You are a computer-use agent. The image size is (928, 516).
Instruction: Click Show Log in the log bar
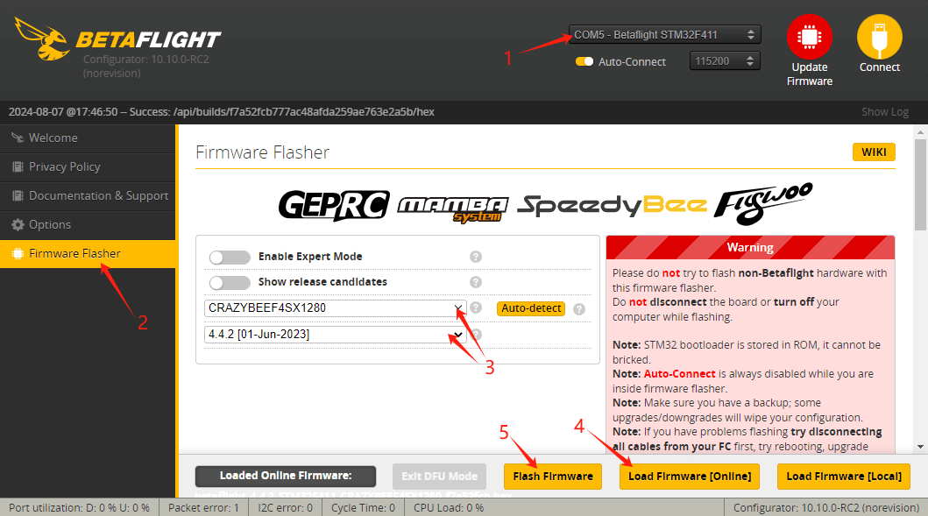click(885, 111)
